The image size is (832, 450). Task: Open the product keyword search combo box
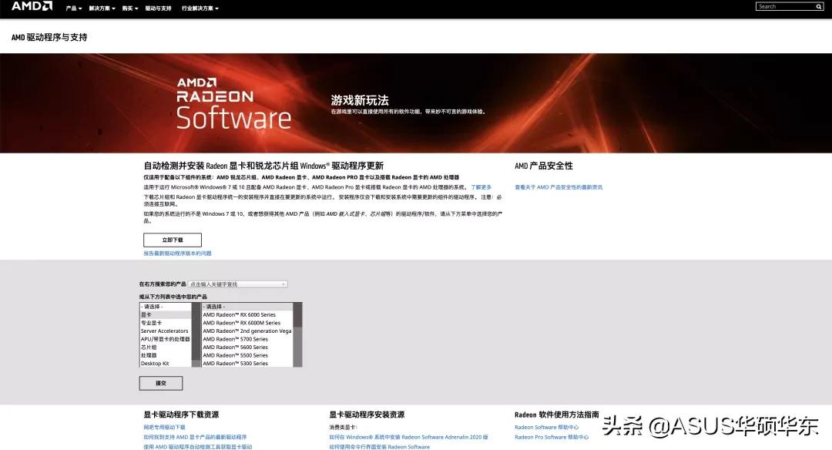[x=238, y=284]
